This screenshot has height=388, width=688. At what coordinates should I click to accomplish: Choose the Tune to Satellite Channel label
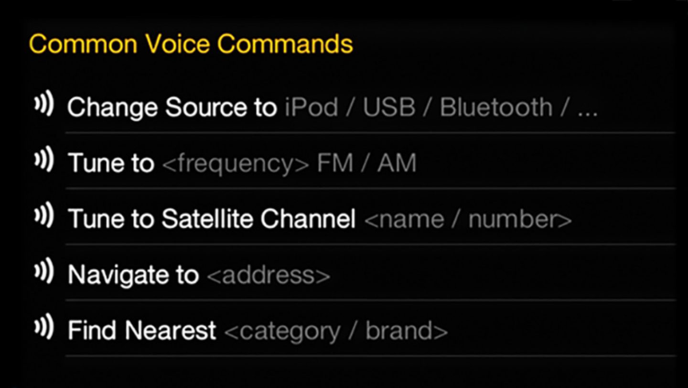(212, 219)
